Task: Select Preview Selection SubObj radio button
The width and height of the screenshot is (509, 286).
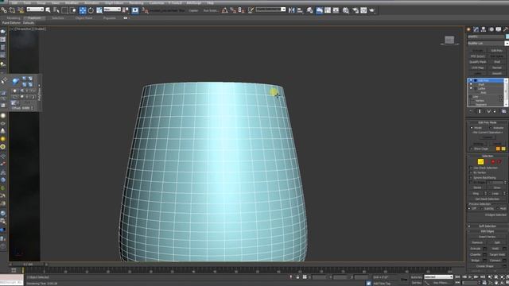Action: point(482,208)
